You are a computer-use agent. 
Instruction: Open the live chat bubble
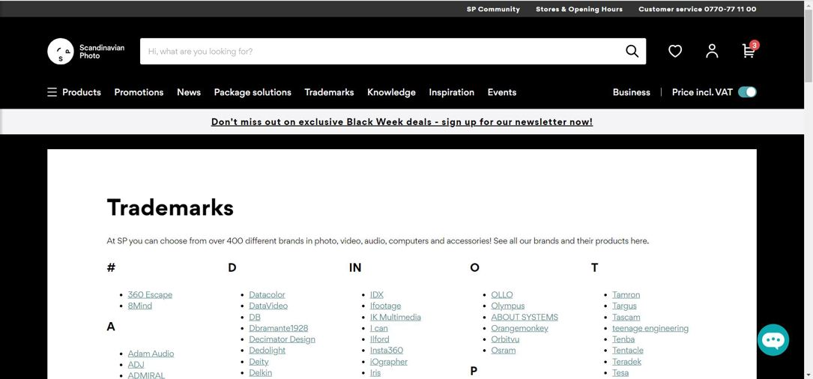(773, 340)
